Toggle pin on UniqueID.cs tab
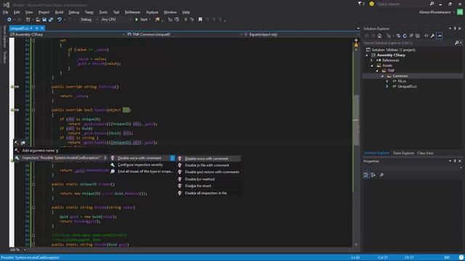This screenshot has width=465, height=261. click(x=37, y=28)
